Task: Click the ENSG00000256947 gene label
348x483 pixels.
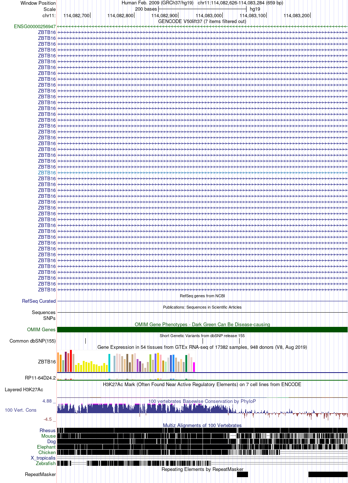Action: [x=35, y=26]
